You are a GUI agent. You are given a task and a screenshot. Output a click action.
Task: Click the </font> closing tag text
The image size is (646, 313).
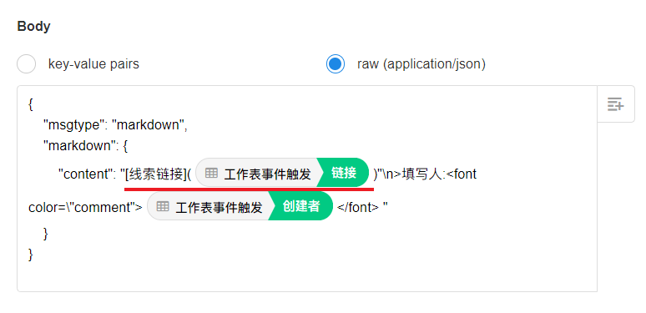coord(358,208)
